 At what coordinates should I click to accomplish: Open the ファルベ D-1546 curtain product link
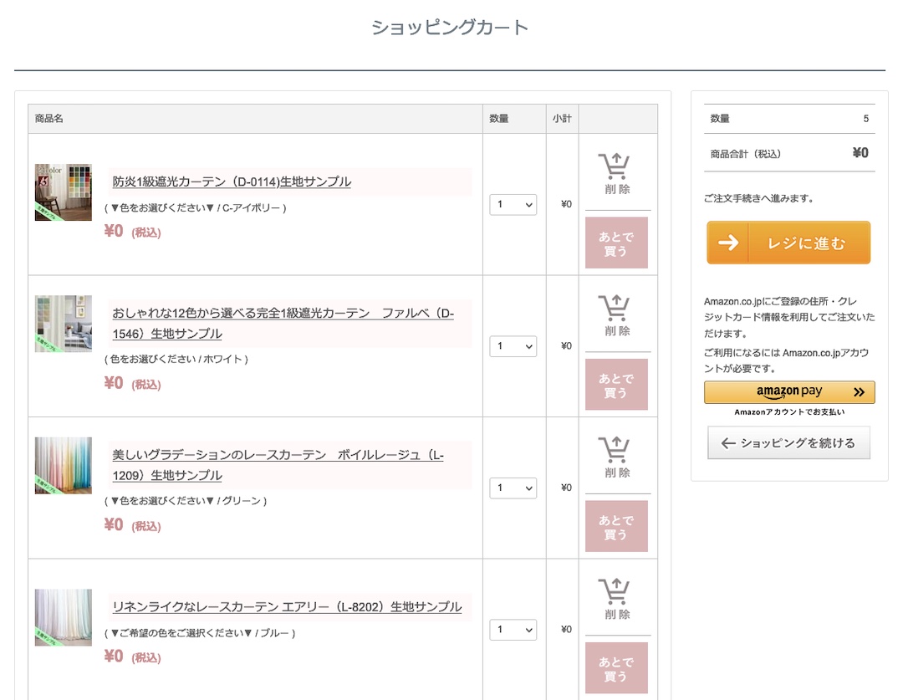click(283, 323)
